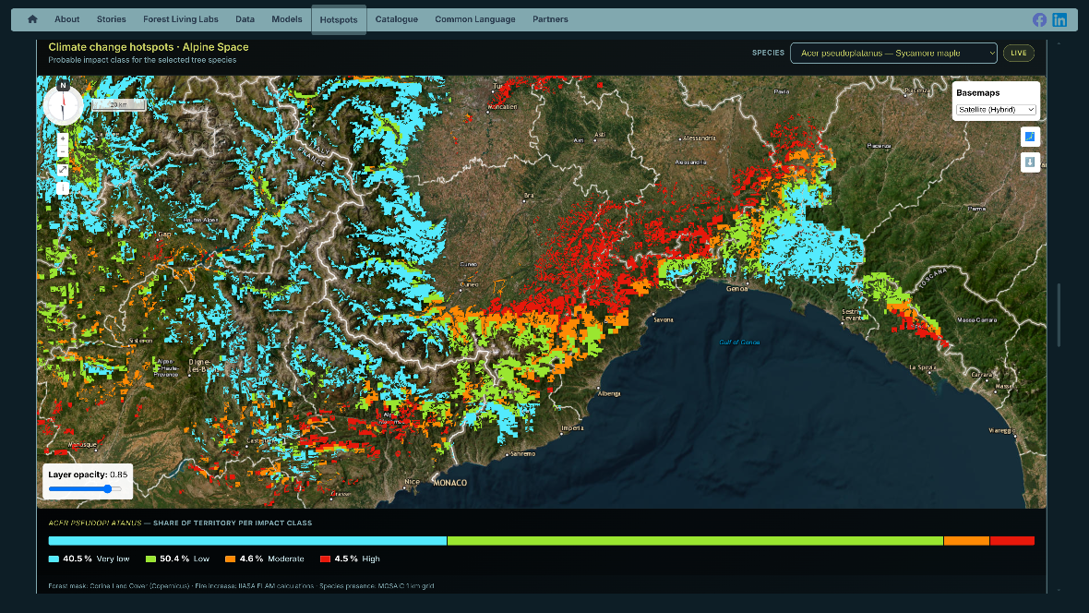Go to Forest Living Labs
This screenshot has height=613, width=1089.
[x=181, y=19]
